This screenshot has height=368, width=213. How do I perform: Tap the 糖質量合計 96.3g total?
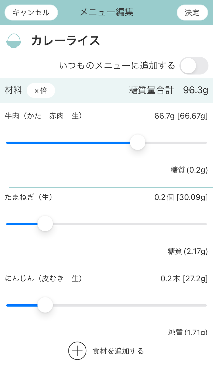[x=168, y=90]
